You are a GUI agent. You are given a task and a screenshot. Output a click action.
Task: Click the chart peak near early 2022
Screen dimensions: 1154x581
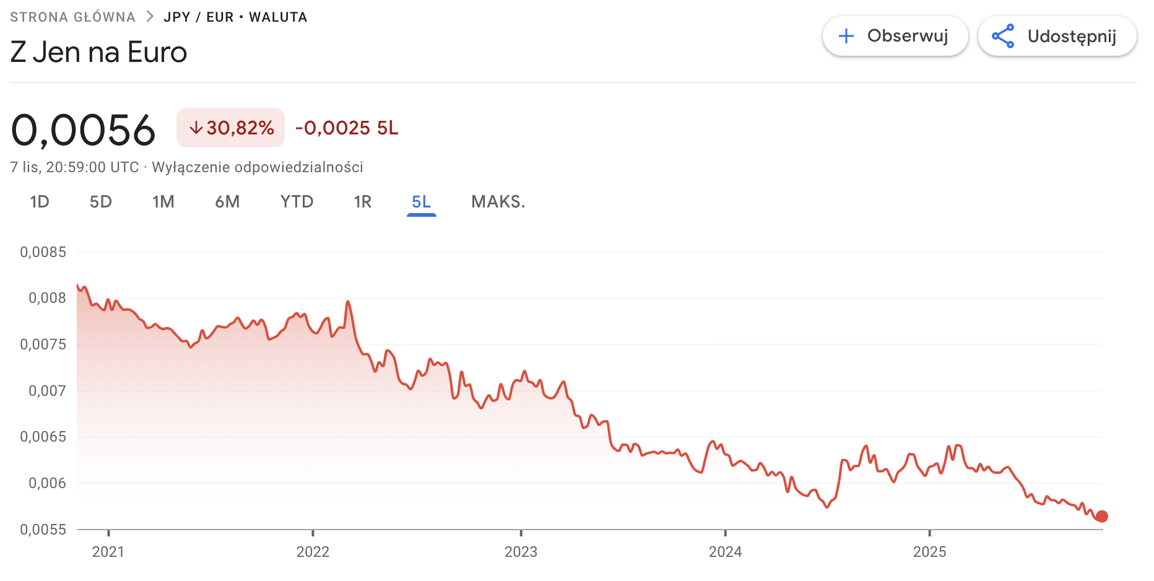348,302
